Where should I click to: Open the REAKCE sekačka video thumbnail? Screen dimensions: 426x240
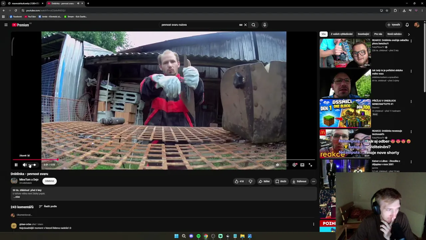tap(345, 53)
